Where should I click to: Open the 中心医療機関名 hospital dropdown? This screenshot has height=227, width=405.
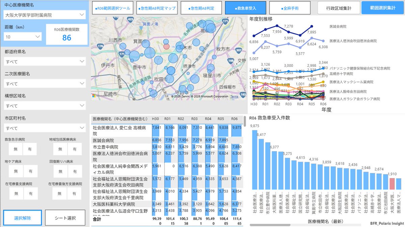(45, 15)
